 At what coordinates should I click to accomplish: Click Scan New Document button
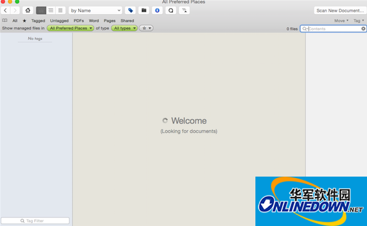coord(340,10)
